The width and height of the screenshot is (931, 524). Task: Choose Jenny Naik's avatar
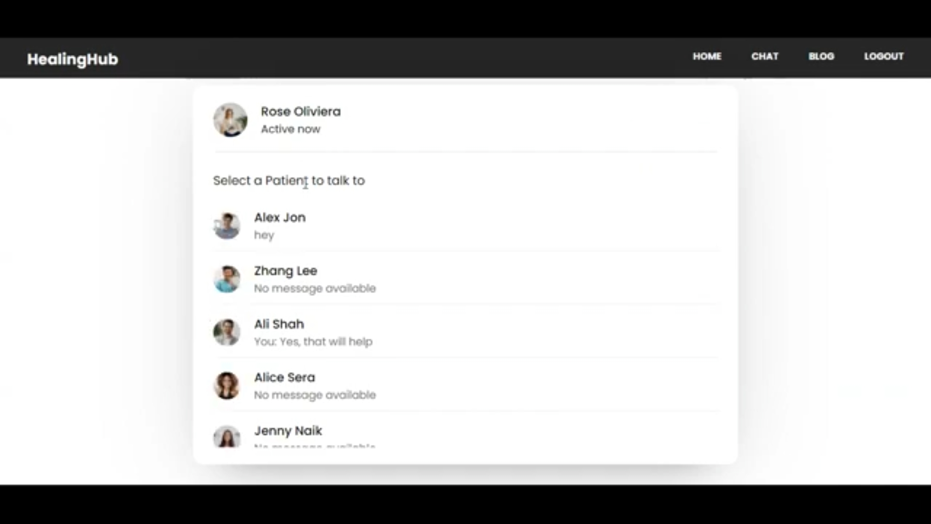coord(227,437)
